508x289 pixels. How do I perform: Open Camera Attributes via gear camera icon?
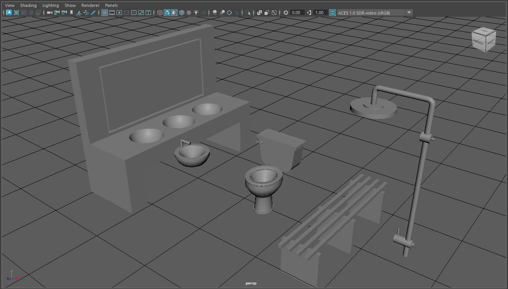click(64, 13)
